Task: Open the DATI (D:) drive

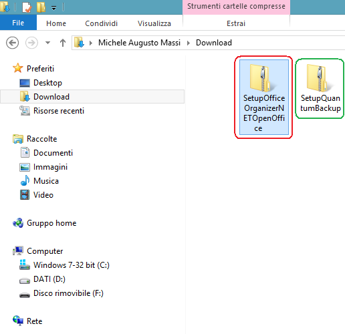Action: pos(49,279)
